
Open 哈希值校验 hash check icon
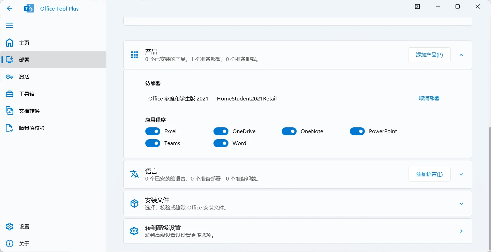pyautogui.click(x=10, y=128)
